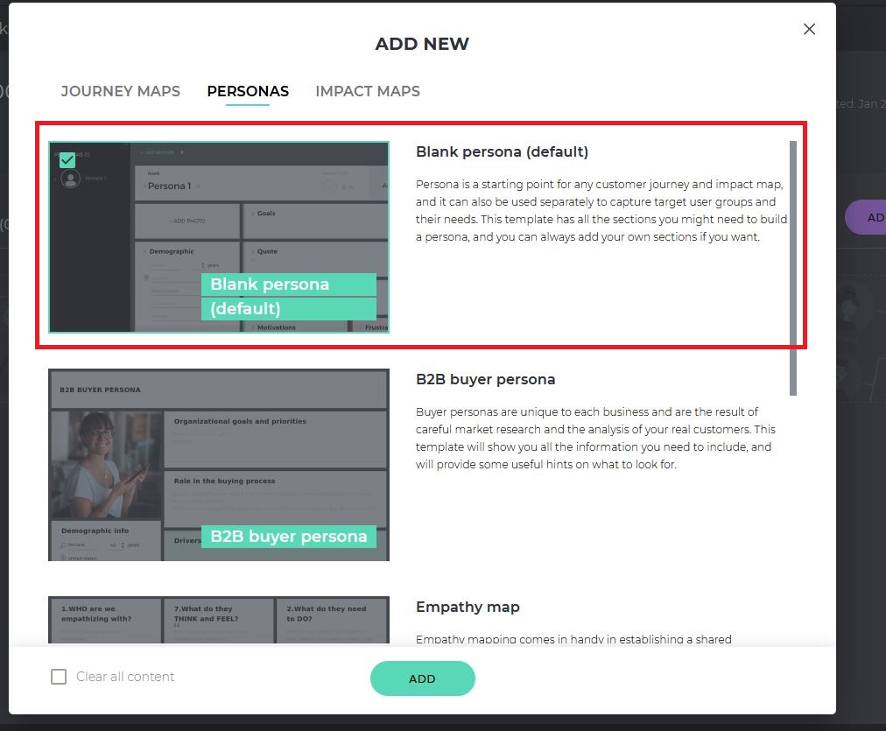Click the green ADD button
This screenshot has height=731, width=886.
pyautogui.click(x=422, y=678)
